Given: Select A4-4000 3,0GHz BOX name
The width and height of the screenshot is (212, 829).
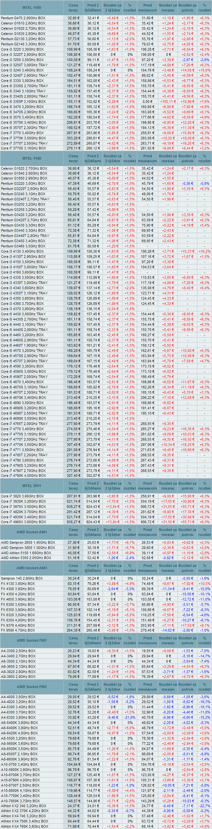Looking at the screenshot, I should click(x=18, y=697).
